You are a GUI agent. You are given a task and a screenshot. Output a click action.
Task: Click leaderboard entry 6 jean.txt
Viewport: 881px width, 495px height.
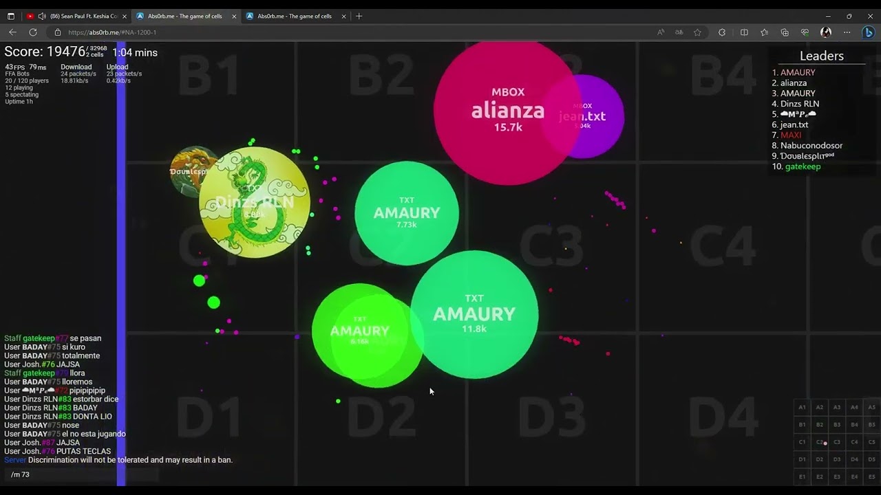(x=790, y=124)
